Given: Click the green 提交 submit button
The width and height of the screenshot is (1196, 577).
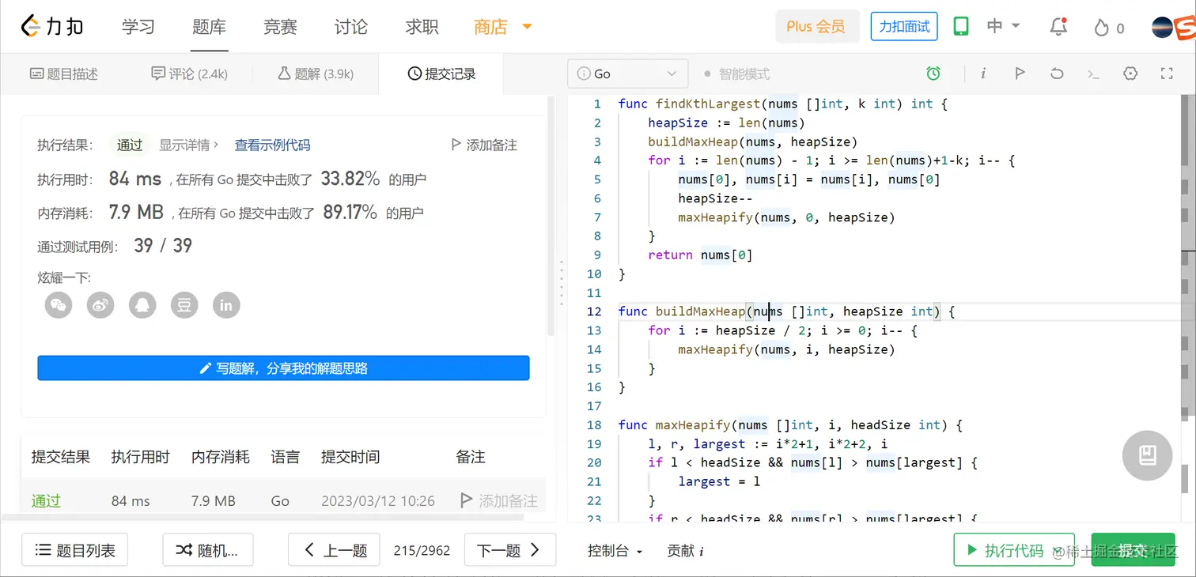Looking at the screenshot, I should 1134,550.
